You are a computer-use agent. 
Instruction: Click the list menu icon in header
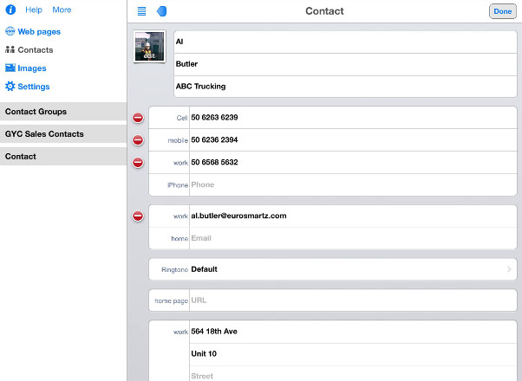[x=142, y=11]
